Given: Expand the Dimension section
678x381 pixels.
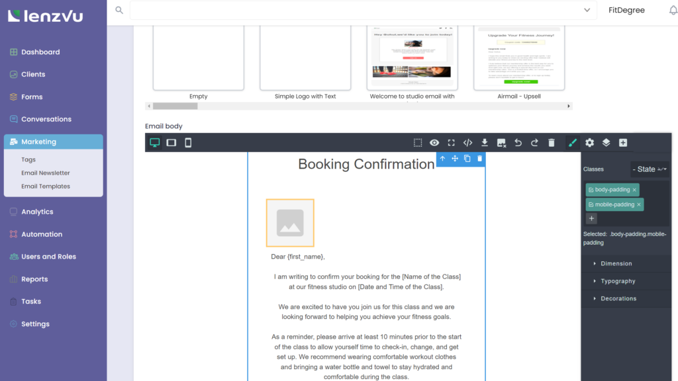Looking at the screenshot, I should (x=616, y=263).
